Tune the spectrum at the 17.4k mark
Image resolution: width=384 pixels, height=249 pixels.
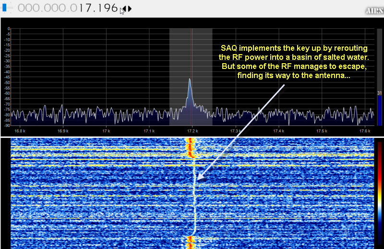click(278, 96)
